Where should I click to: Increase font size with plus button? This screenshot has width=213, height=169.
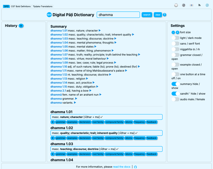click(x=177, y=32)
